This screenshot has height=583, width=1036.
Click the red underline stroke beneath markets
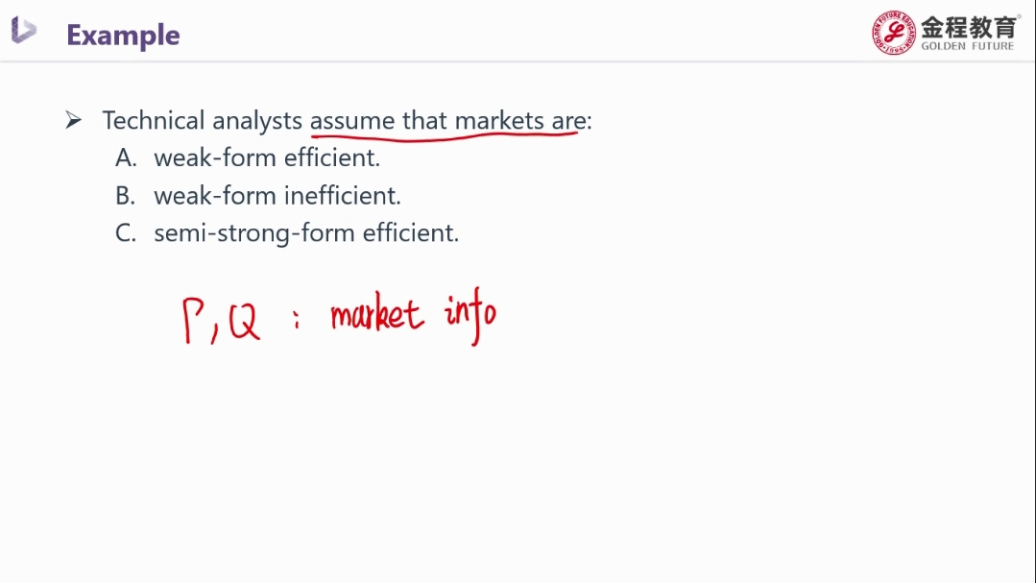click(x=444, y=136)
